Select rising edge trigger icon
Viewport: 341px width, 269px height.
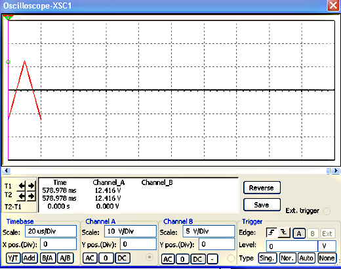[x=271, y=233]
